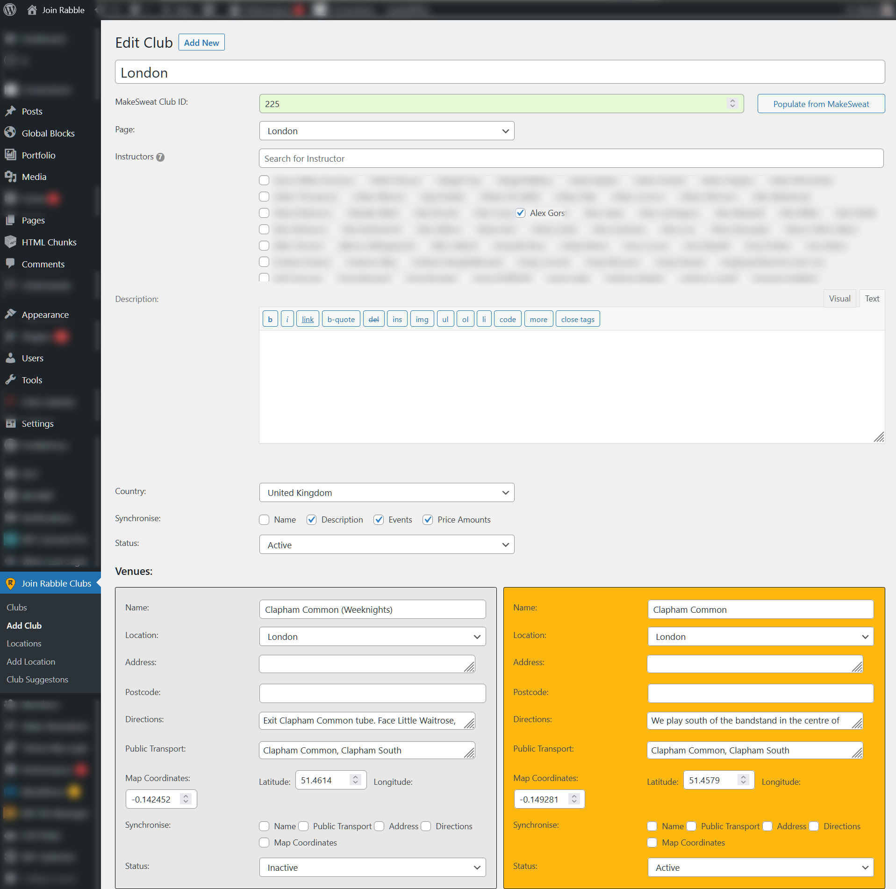Click the Instructors help question icon
Screen dimensions: 896x889
pyautogui.click(x=160, y=158)
